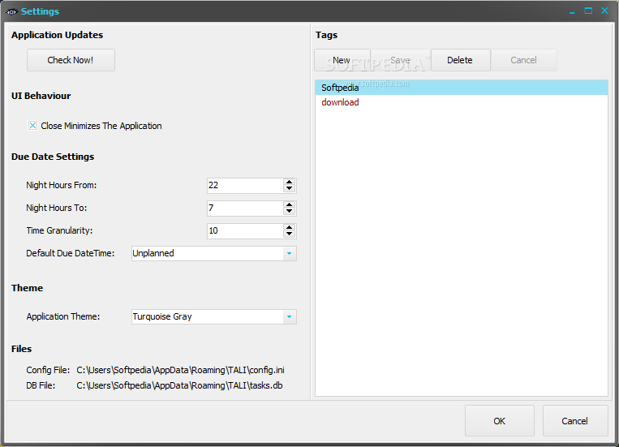619x447 pixels.
Task: Maximize the Settings window
Action: coord(588,11)
